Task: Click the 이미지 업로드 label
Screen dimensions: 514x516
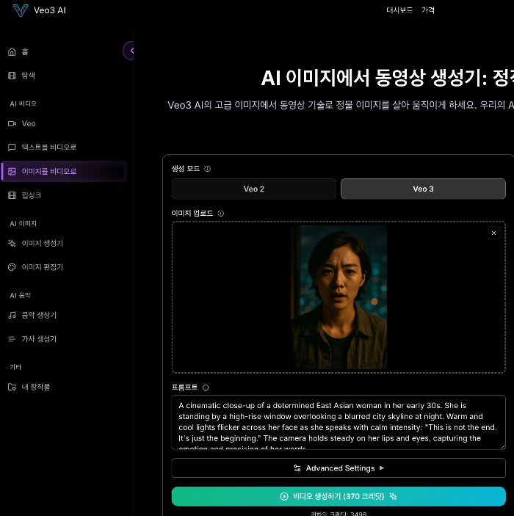Action: 192,214
